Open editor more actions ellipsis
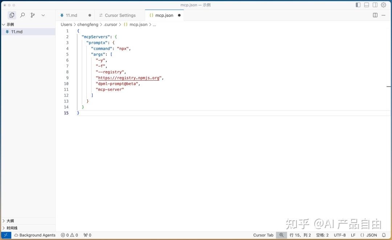This screenshot has height=240, width=392. point(384,15)
